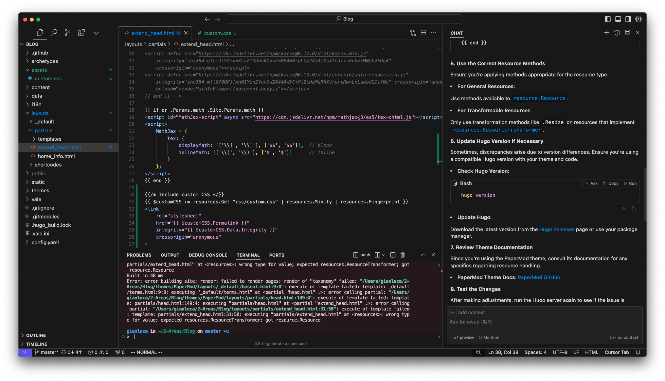Viewport: 665px width, 381px height.
Task: Open editor more actions ellipsis
Action: click(434, 33)
